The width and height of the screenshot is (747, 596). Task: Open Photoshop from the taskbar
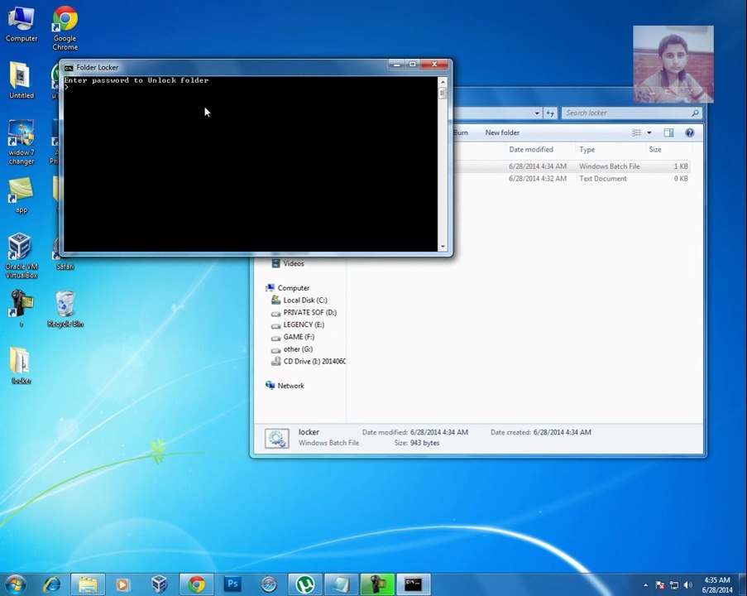pos(232,584)
